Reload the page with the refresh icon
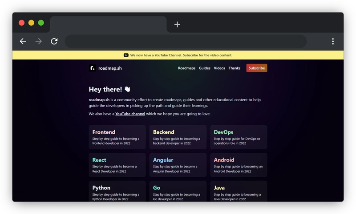 point(54,41)
